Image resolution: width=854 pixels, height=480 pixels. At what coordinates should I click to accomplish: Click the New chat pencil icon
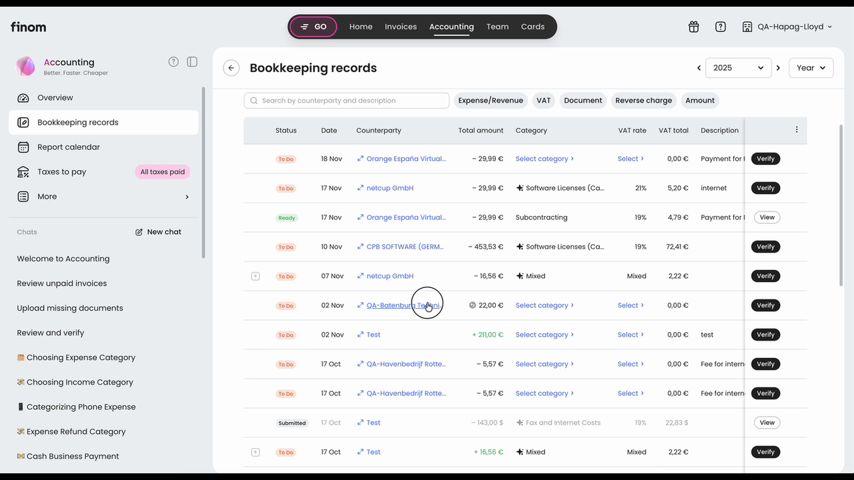(139, 232)
